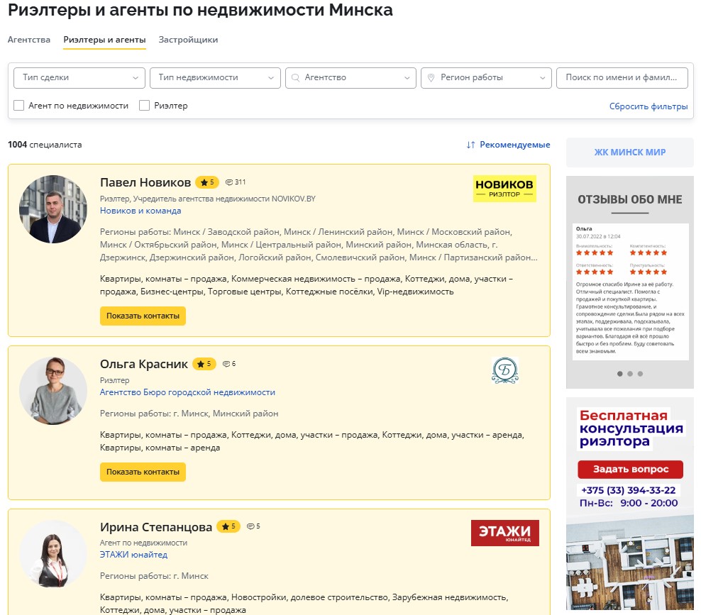Expand the Тип сделки dropdown
The height and width of the screenshot is (615, 701).
pos(77,77)
